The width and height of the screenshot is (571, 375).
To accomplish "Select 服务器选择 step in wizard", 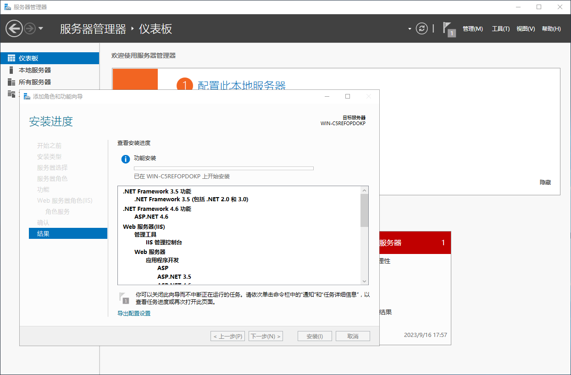I will point(52,168).
